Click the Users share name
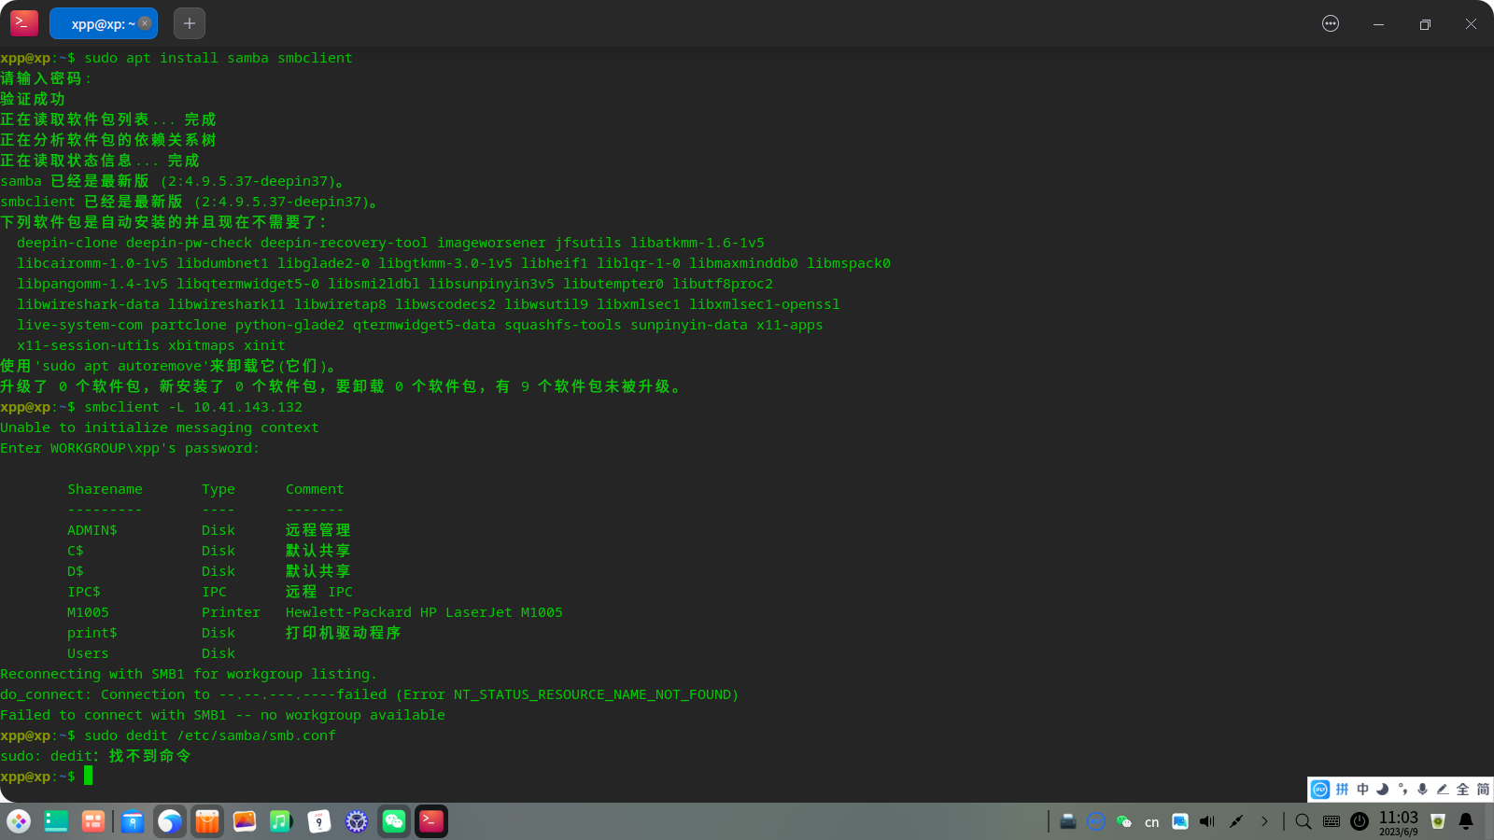 [88, 653]
